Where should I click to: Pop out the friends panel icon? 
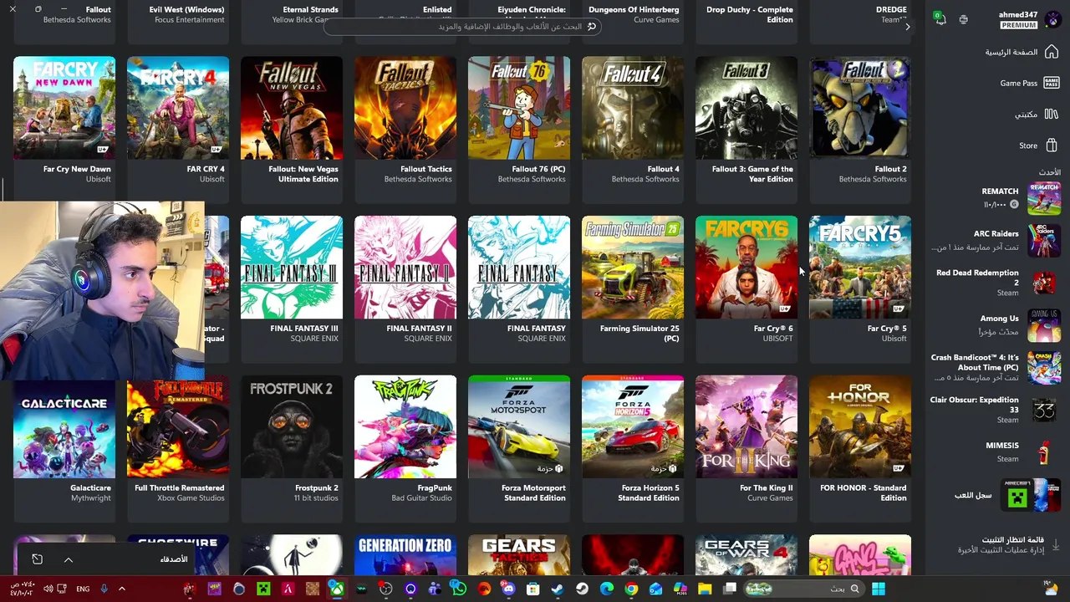tap(37, 559)
